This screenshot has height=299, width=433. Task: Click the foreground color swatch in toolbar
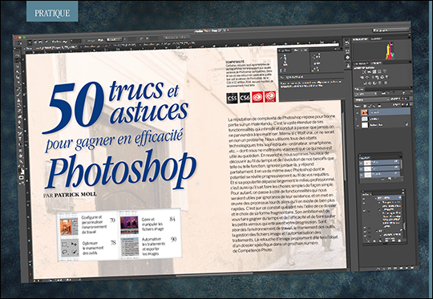click(x=20, y=169)
